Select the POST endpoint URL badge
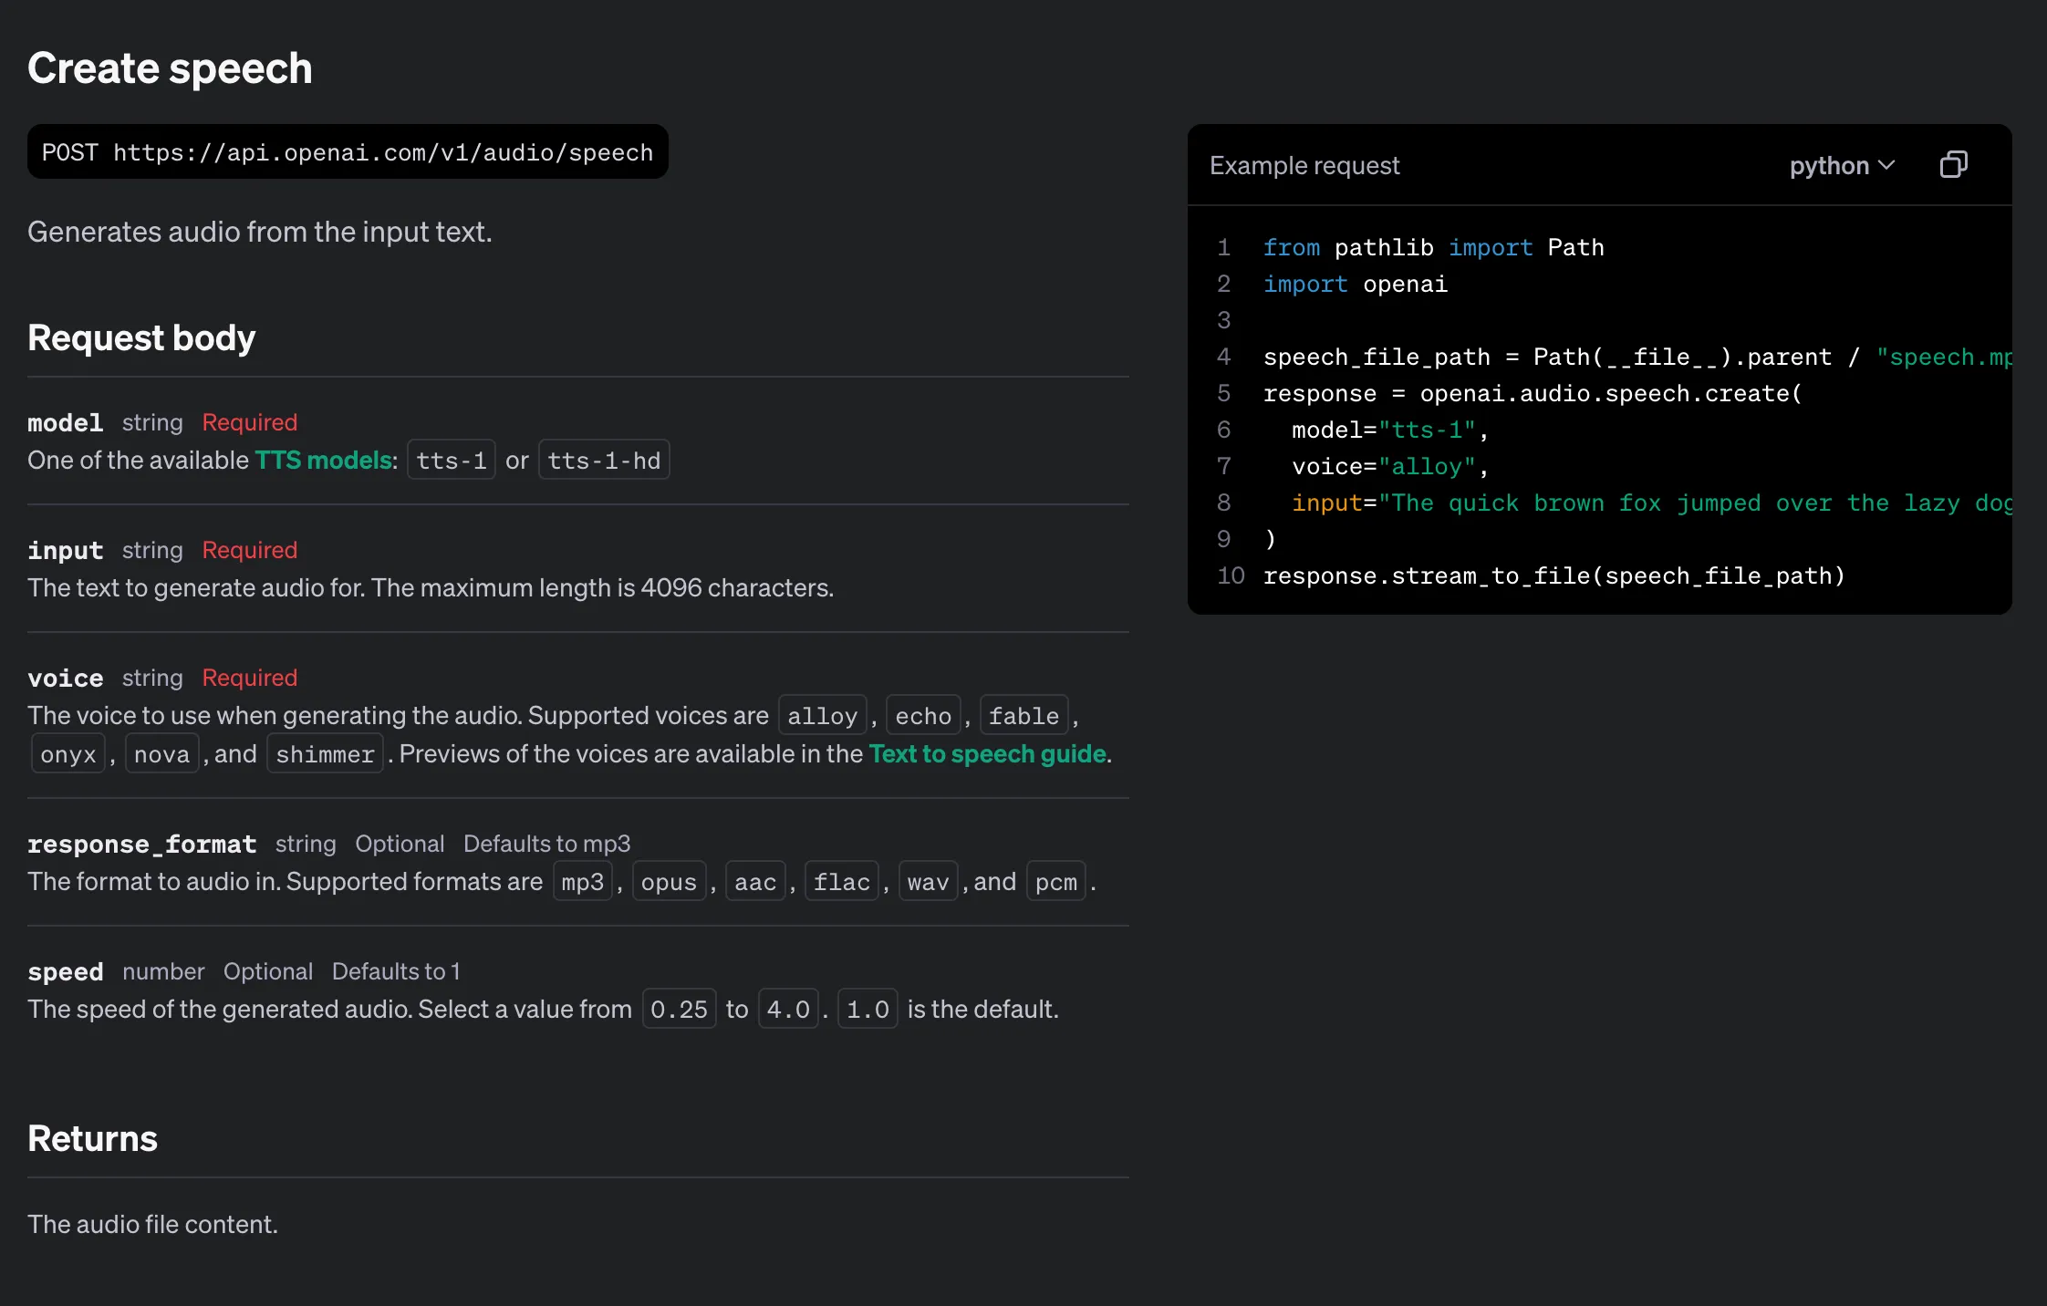Screen dimensions: 2047x1306 click(x=347, y=151)
